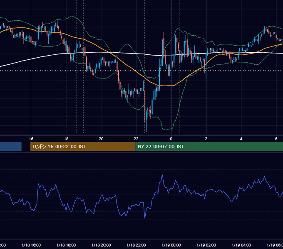
Task: Click hour label 6 on upper axis
Action: point(276,139)
